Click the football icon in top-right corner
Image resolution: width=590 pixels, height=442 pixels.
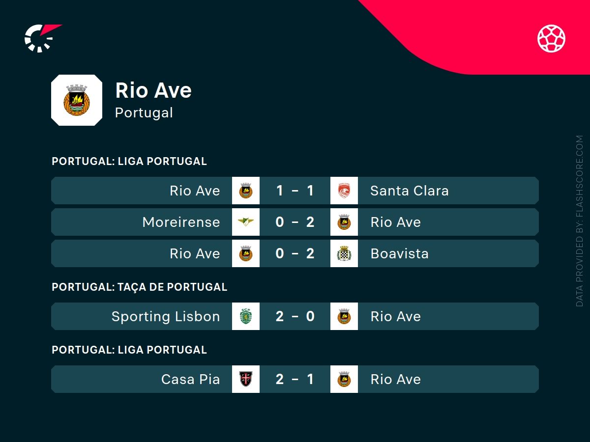(551, 38)
